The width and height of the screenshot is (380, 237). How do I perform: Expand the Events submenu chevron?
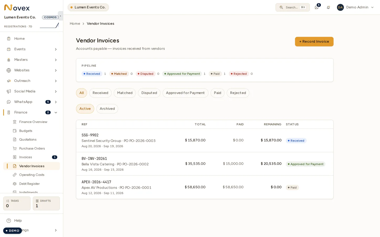click(56, 49)
